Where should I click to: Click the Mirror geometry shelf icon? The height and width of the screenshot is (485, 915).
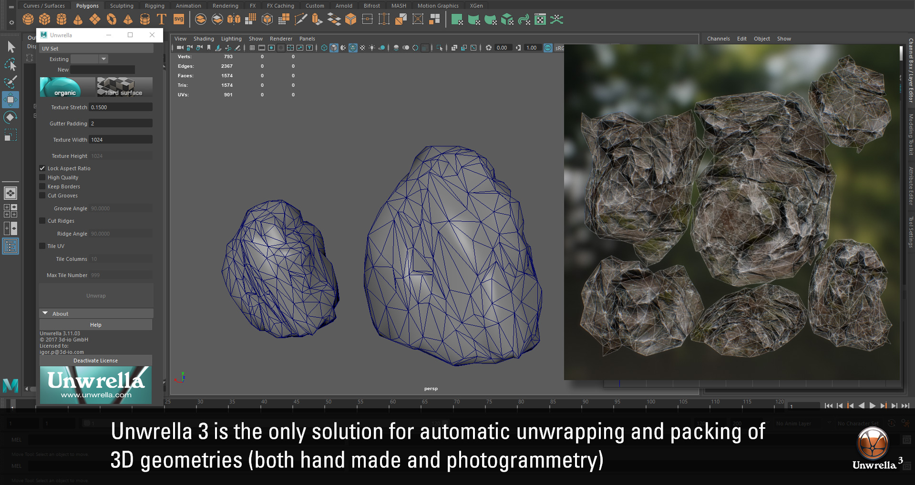coord(234,19)
